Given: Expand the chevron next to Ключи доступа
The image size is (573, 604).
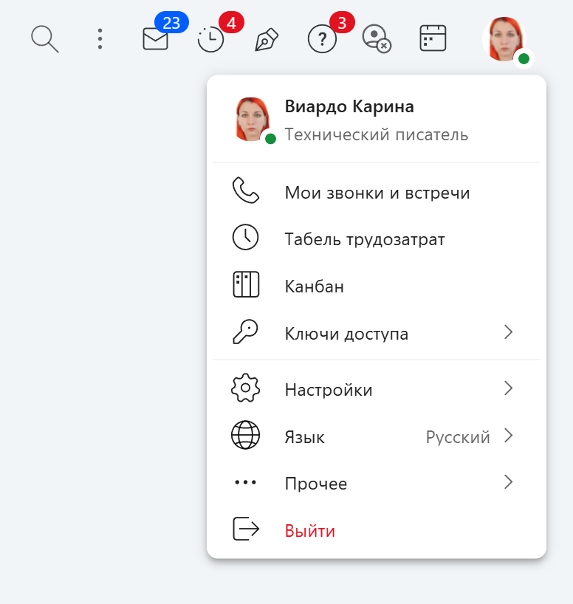Looking at the screenshot, I should pyautogui.click(x=509, y=332).
